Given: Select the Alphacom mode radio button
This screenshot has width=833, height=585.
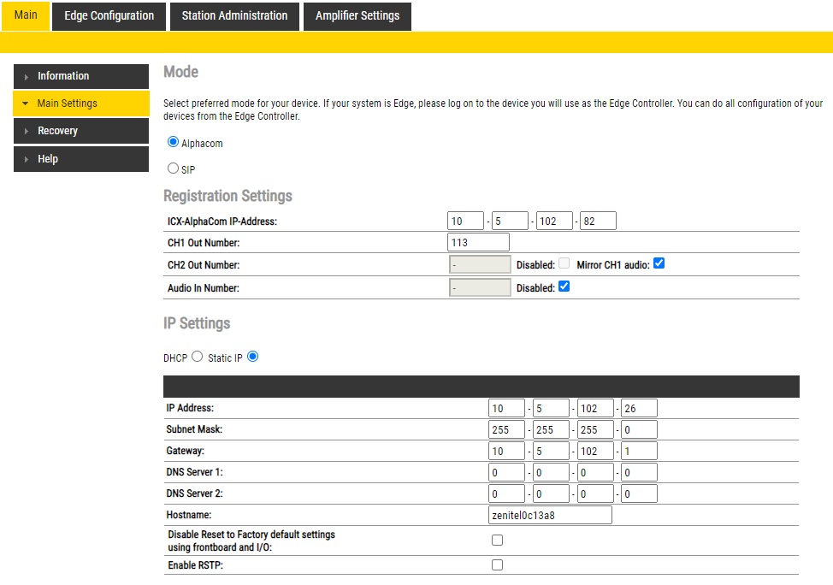Looking at the screenshot, I should (174, 143).
